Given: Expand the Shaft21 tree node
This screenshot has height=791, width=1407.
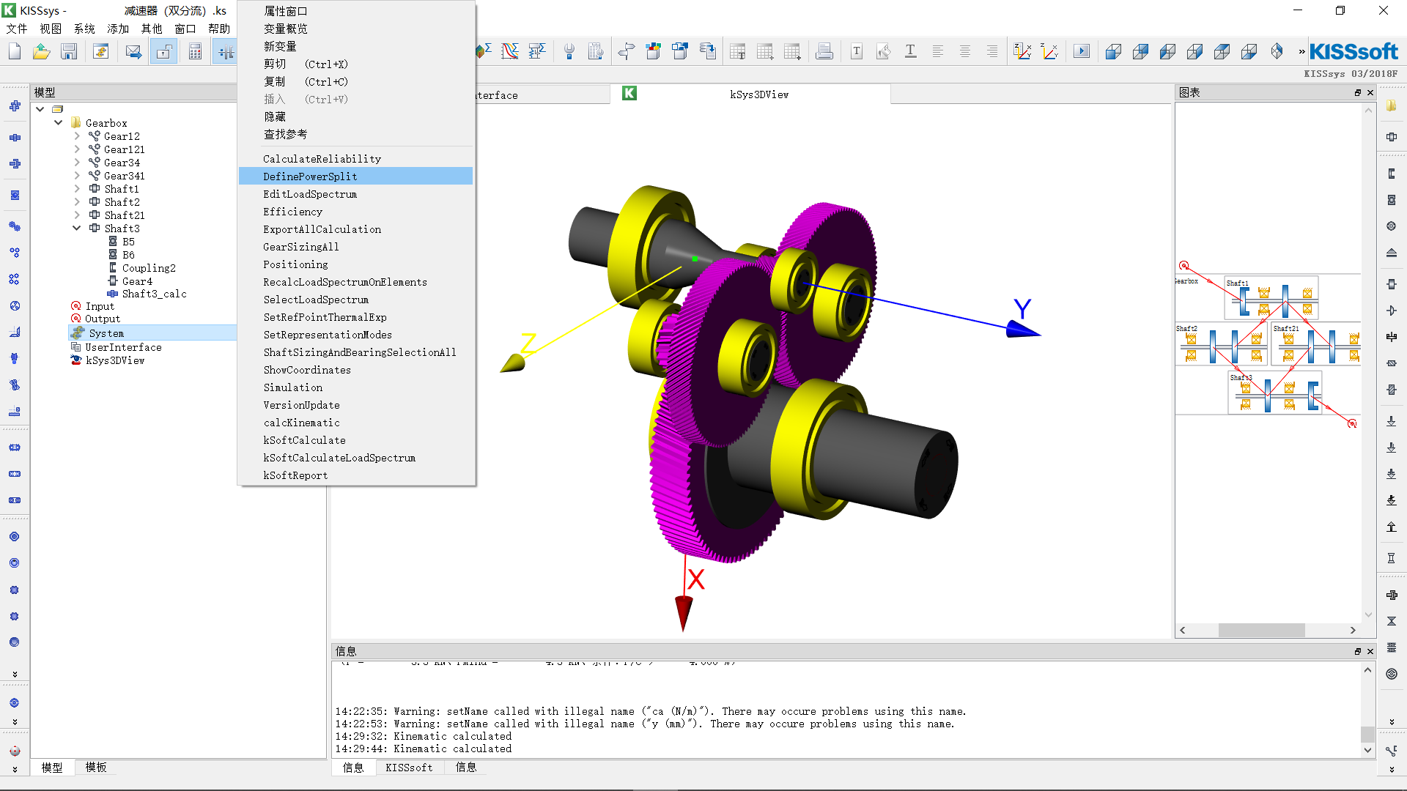Looking at the screenshot, I should [77, 215].
